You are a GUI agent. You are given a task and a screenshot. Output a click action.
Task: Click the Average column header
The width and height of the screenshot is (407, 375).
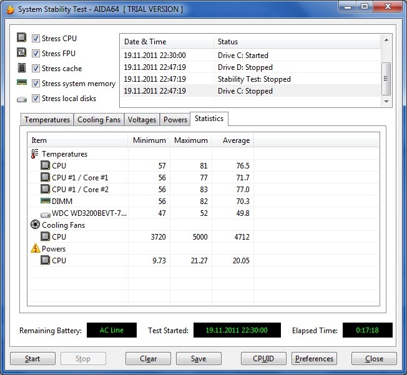(233, 140)
